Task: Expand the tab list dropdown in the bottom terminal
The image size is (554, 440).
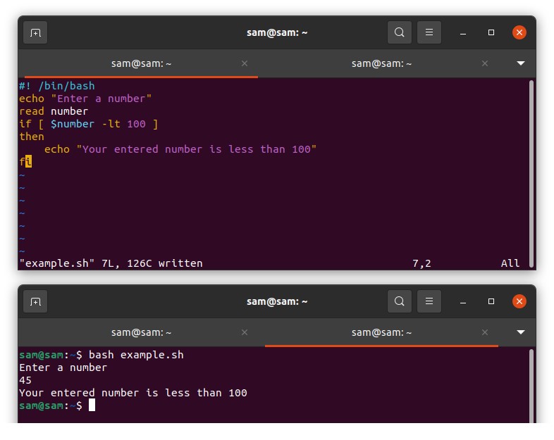Action: click(x=520, y=332)
